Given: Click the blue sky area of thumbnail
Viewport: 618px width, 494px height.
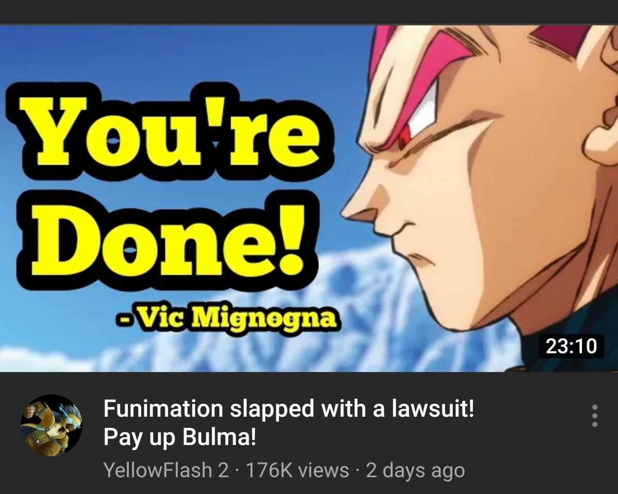Looking at the screenshot, I should click(x=180, y=57).
